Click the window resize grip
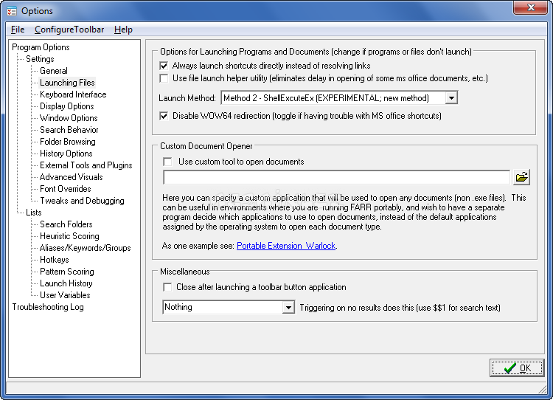553x400 pixels. click(x=543, y=389)
